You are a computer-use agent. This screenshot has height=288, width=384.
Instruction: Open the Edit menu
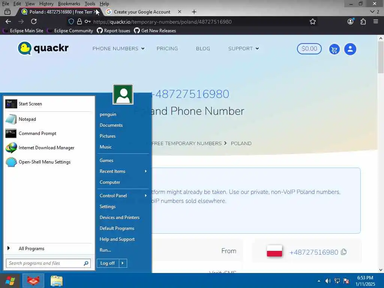pos(17,4)
